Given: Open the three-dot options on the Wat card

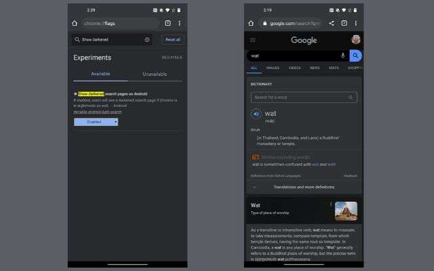Looking at the screenshot, I should click(330, 205).
